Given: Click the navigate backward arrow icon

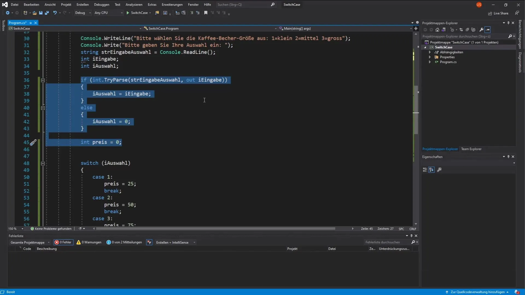Looking at the screenshot, I should [x=8, y=13].
